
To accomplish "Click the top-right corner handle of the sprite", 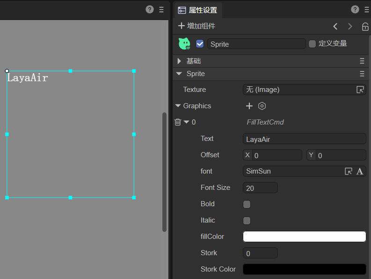I will tap(134, 71).
